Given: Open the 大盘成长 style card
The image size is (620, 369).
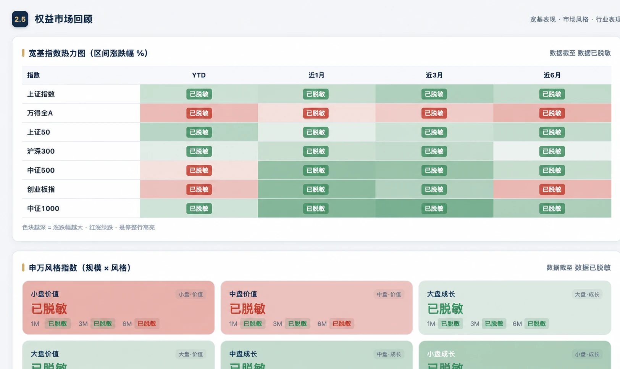Looking at the screenshot, I should pos(515,308).
